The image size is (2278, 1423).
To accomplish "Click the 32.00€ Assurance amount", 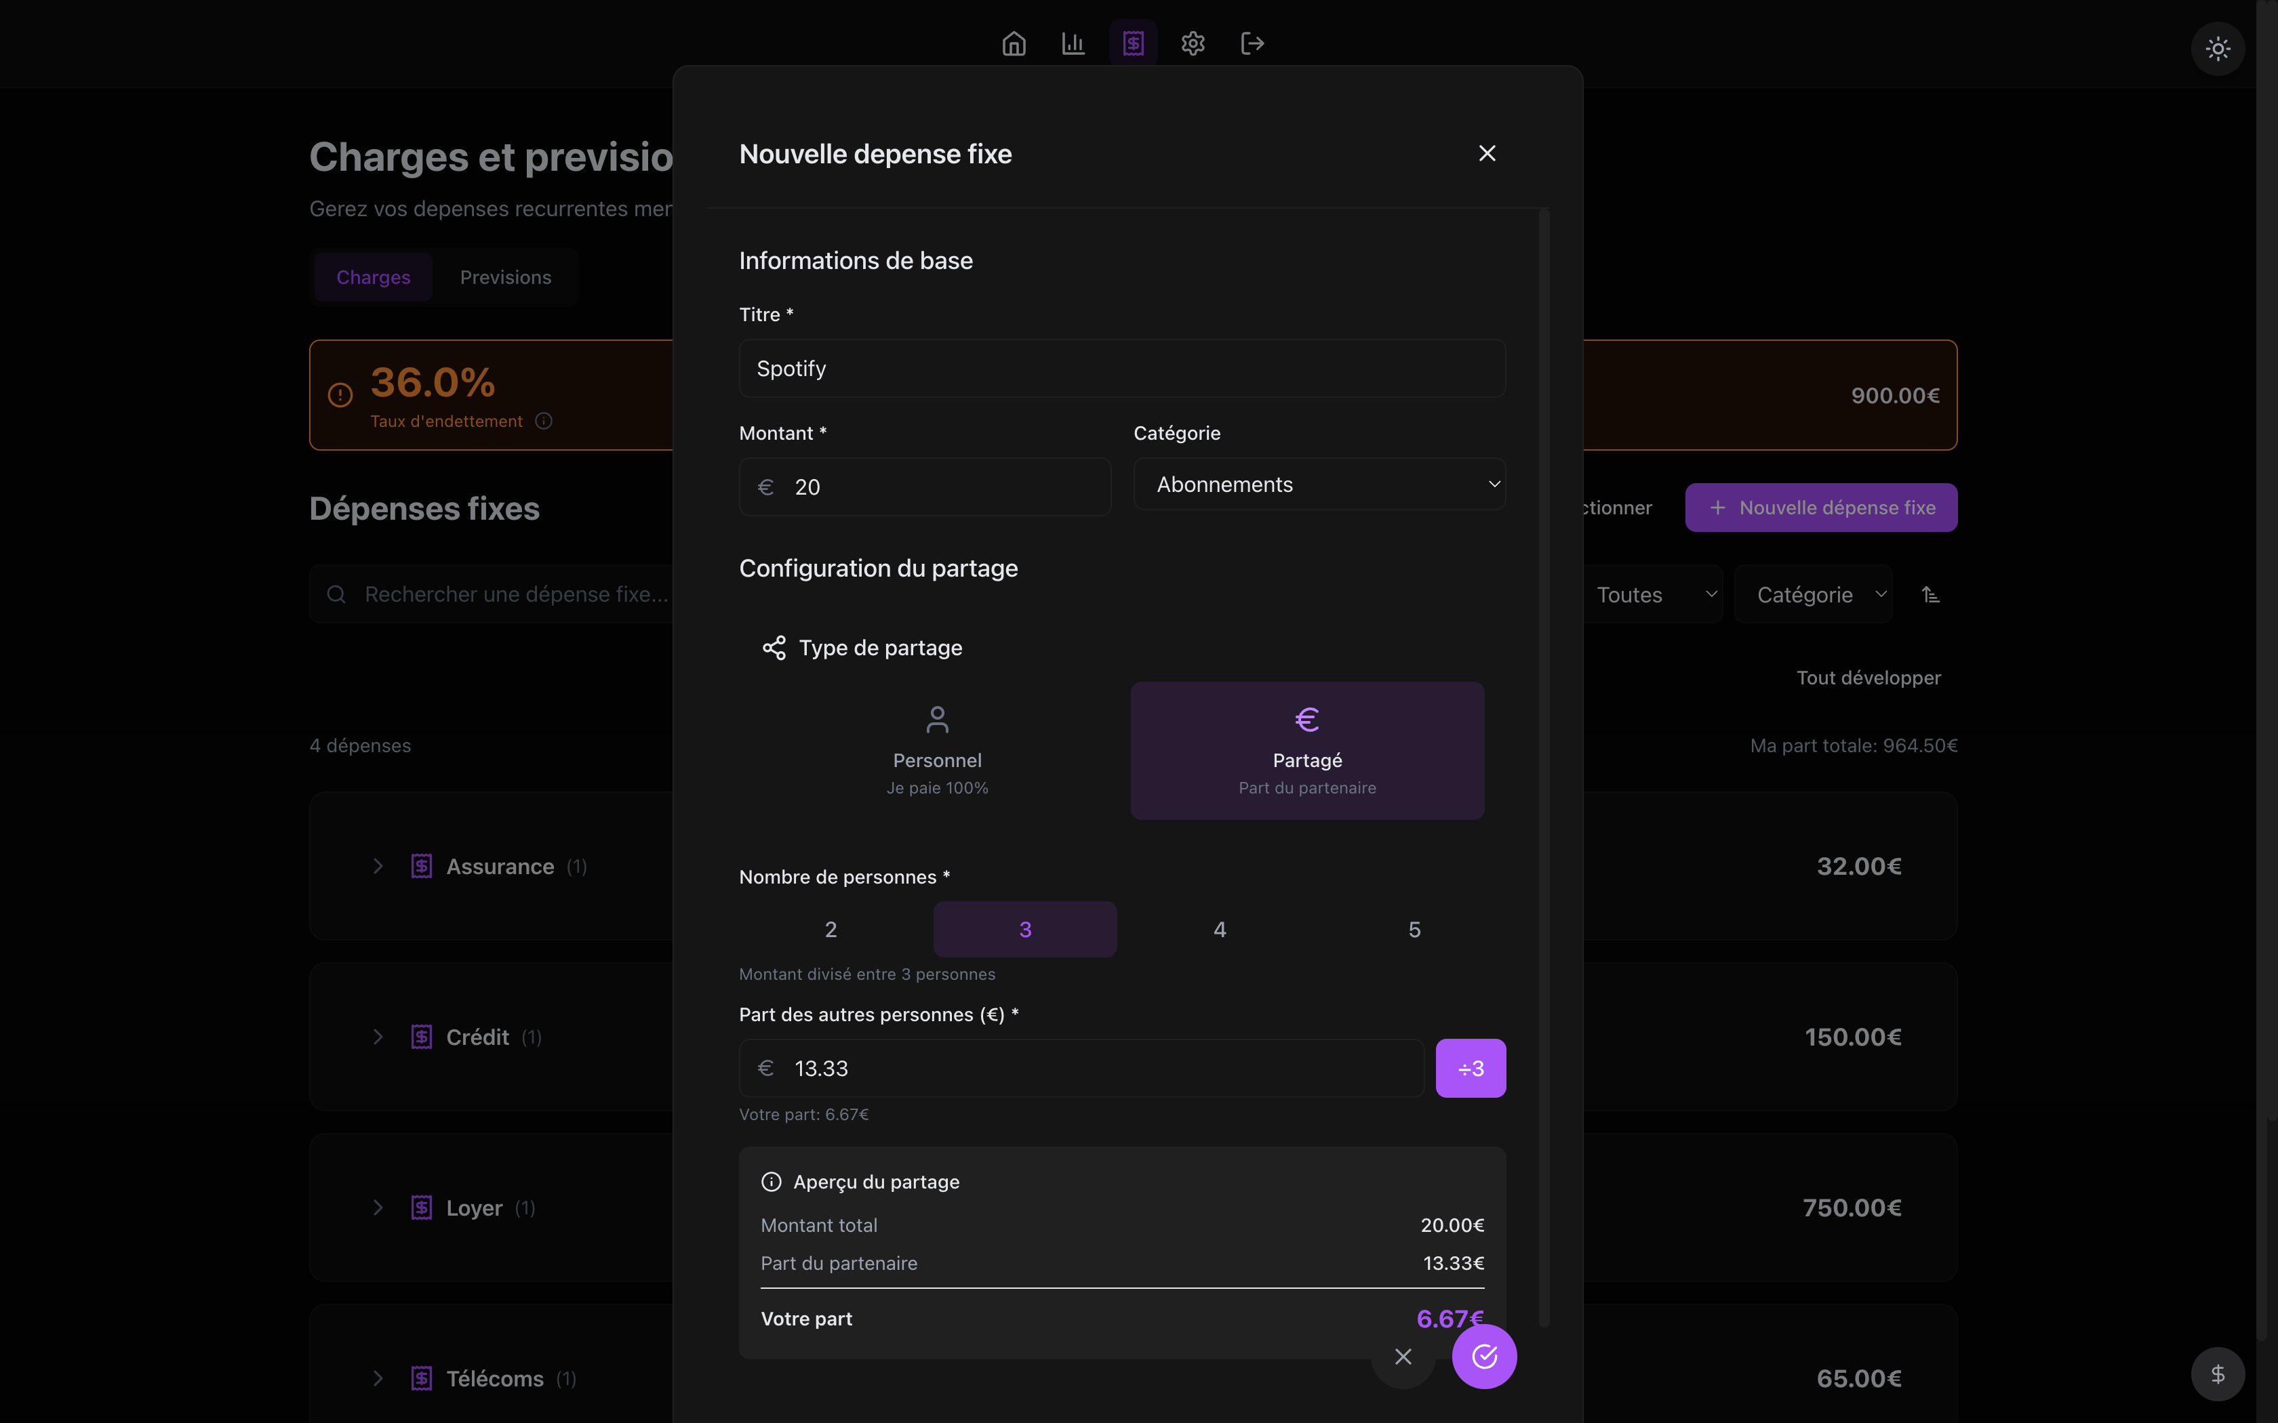I will point(1859,866).
